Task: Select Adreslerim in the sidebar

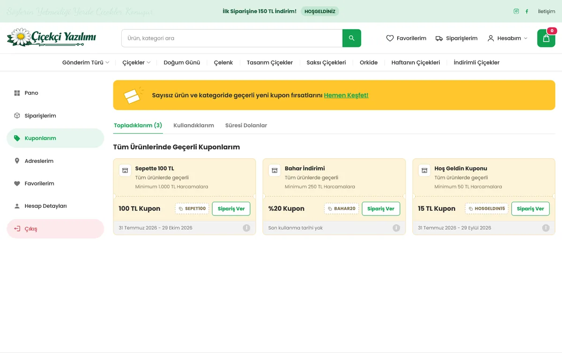Action: click(55, 161)
